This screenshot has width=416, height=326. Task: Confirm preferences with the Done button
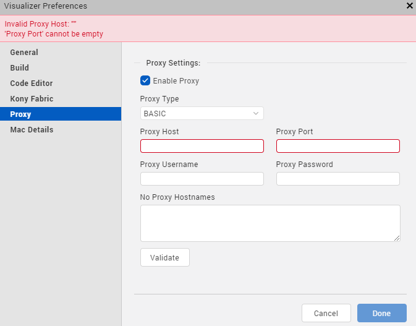pos(381,313)
